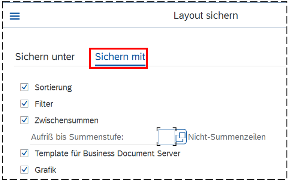The image size is (289, 182).
Task: Click the empty header bar beside menu icon
Action: 94,16
